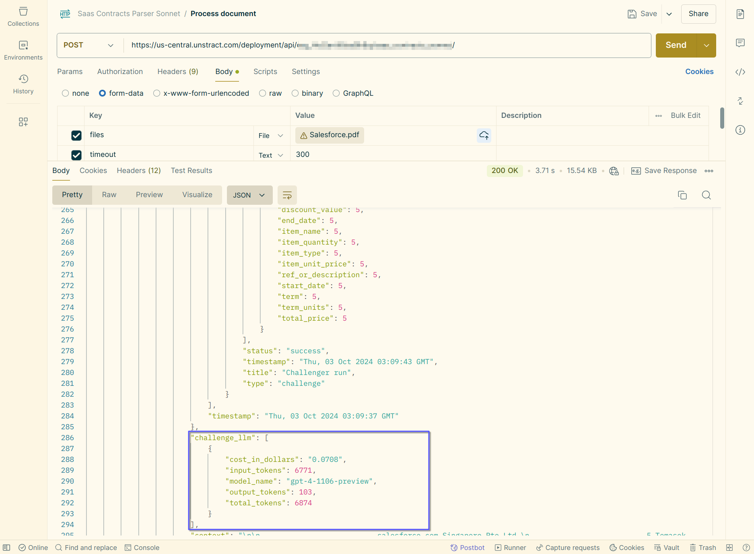Switch to the Scripts tab
Image resolution: width=754 pixels, height=554 pixels.
click(x=265, y=72)
